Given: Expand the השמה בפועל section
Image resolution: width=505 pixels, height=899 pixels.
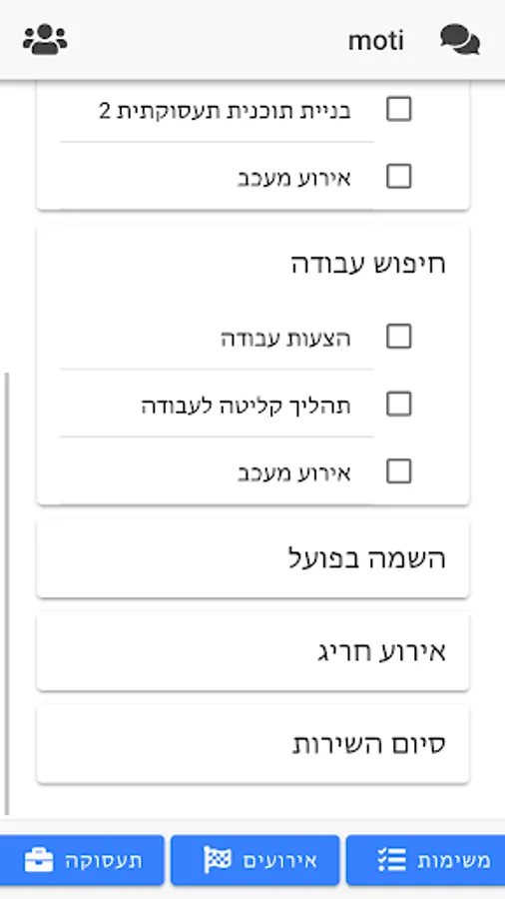Looking at the screenshot, I should click(253, 559).
